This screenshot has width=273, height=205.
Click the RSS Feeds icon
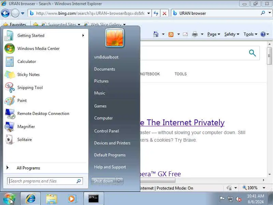click(x=171, y=34)
